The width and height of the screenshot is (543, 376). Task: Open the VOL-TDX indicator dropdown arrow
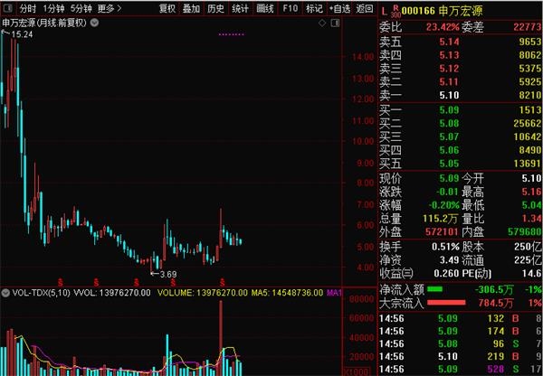pos(5,293)
